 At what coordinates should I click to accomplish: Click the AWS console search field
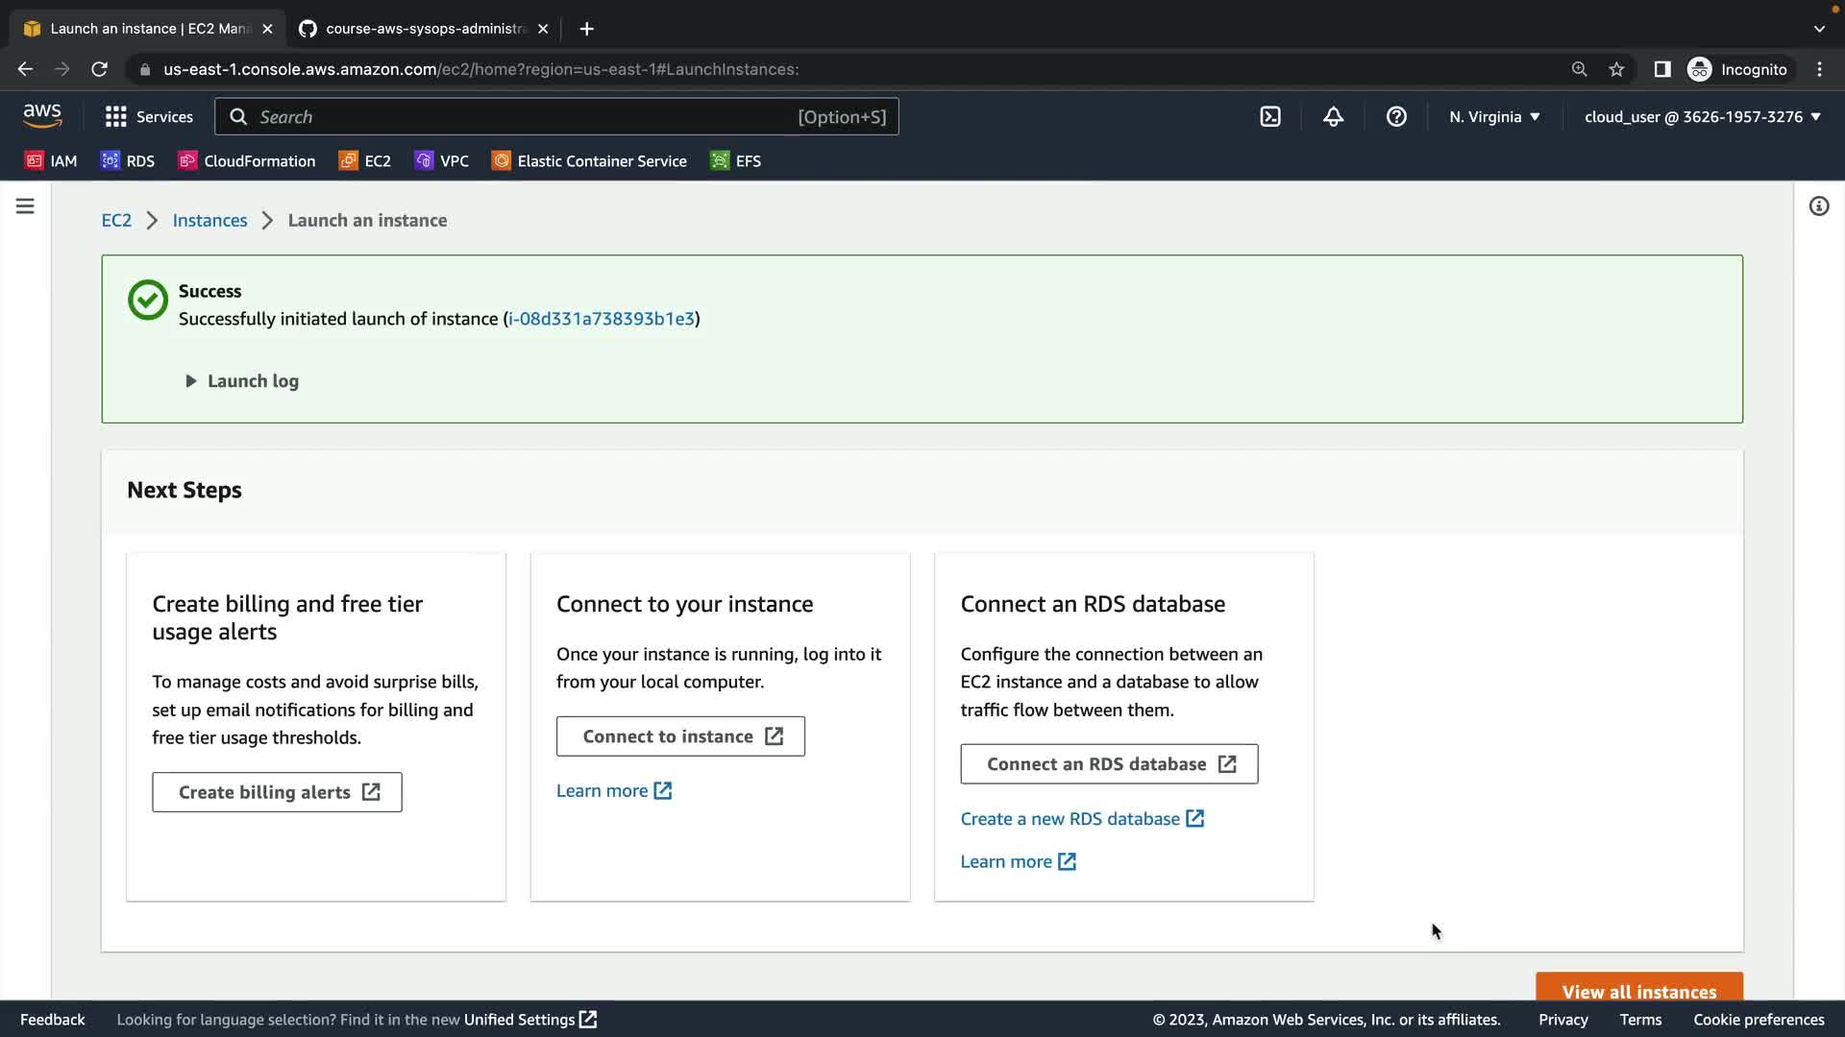(519, 117)
